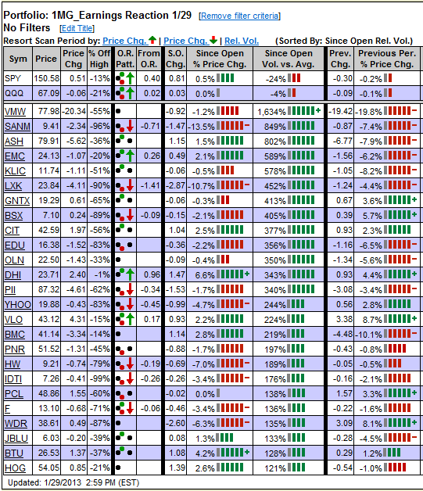Open the BTU symbol link
The image size is (423, 491).
click(14, 453)
